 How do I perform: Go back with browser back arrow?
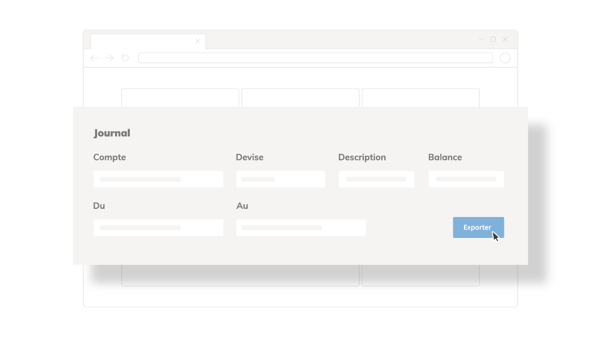pyautogui.click(x=94, y=58)
